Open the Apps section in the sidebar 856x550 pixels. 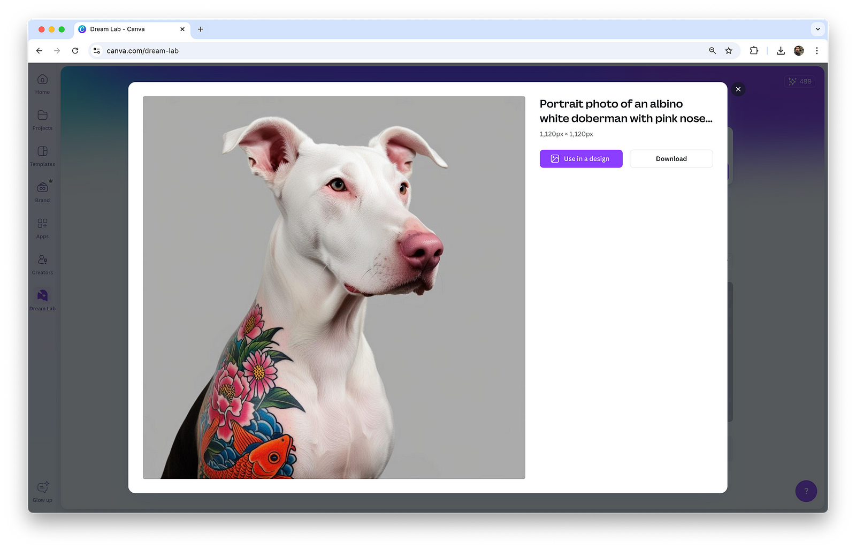pos(42,227)
